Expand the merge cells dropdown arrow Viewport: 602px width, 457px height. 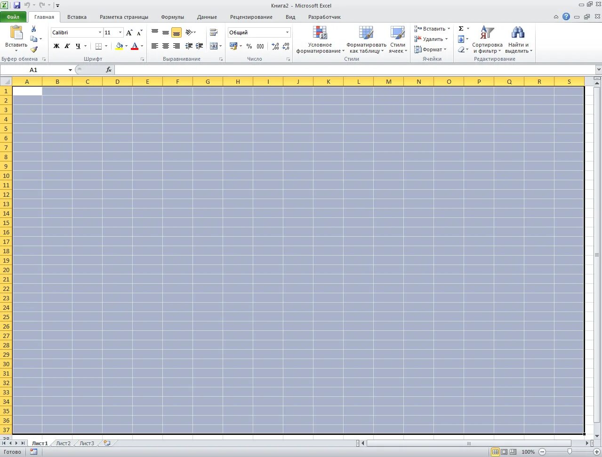(220, 46)
